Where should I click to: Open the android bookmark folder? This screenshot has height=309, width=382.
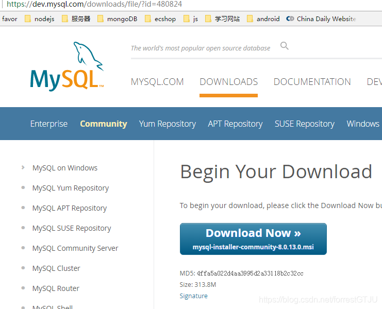click(263, 19)
